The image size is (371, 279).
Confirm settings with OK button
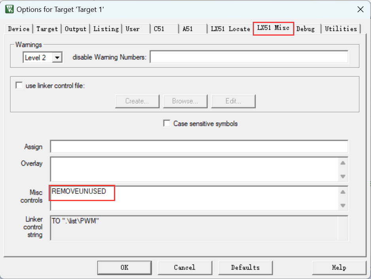(125, 268)
